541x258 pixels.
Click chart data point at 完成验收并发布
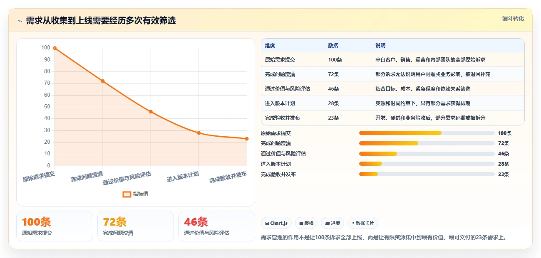point(247,139)
